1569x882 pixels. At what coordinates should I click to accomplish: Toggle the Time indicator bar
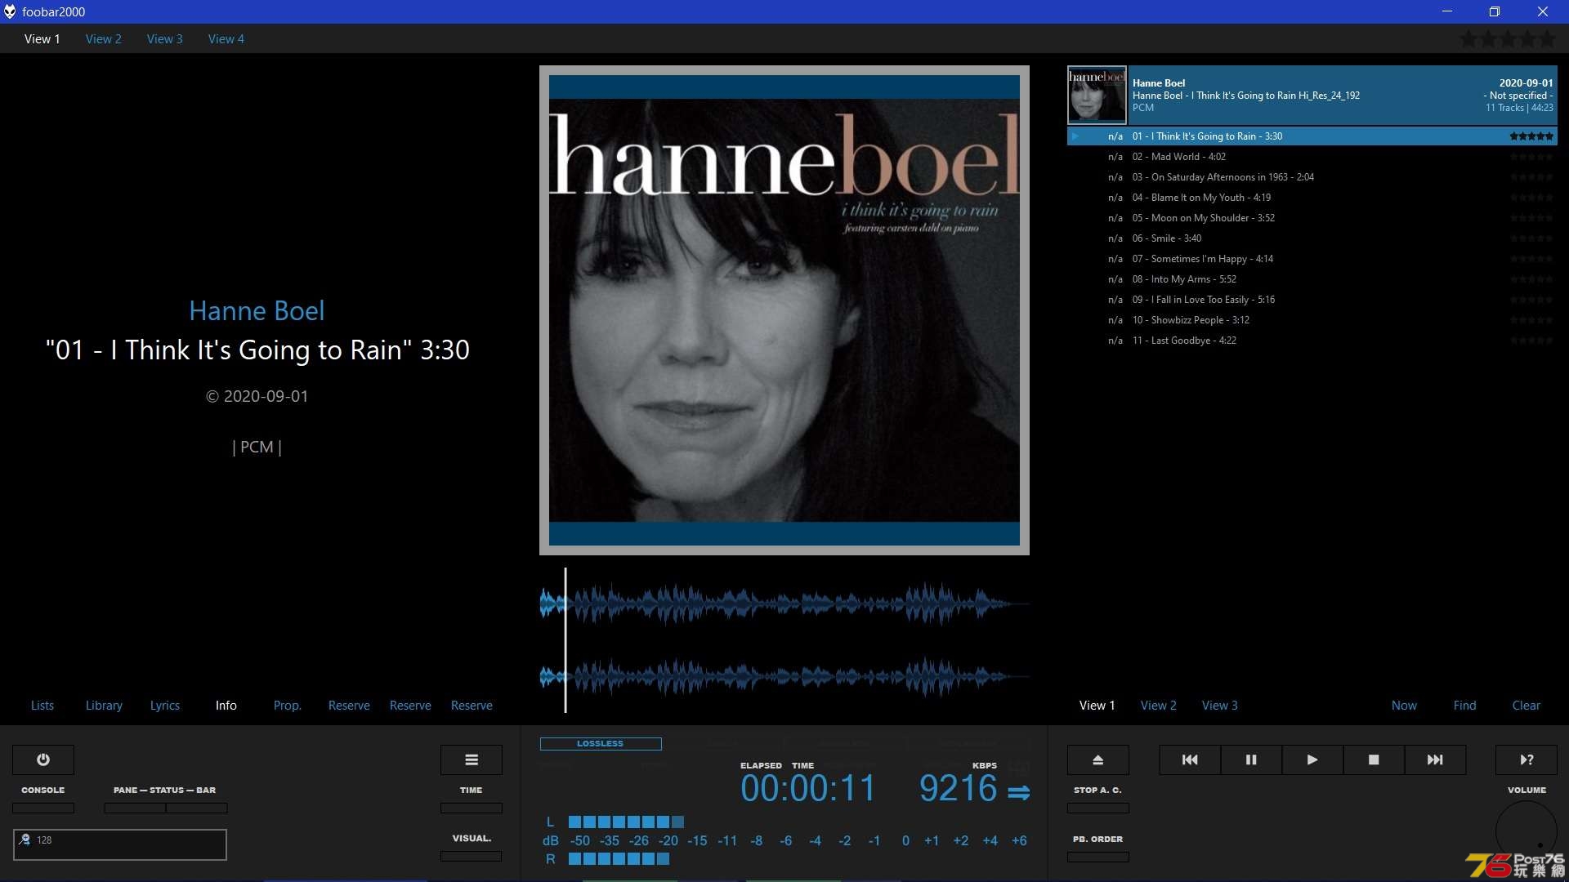coord(472,808)
